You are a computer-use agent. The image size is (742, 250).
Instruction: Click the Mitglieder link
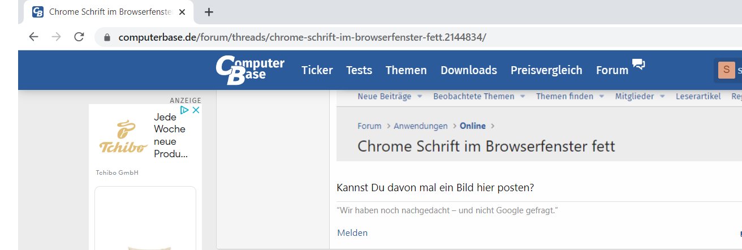pyautogui.click(x=635, y=96)
